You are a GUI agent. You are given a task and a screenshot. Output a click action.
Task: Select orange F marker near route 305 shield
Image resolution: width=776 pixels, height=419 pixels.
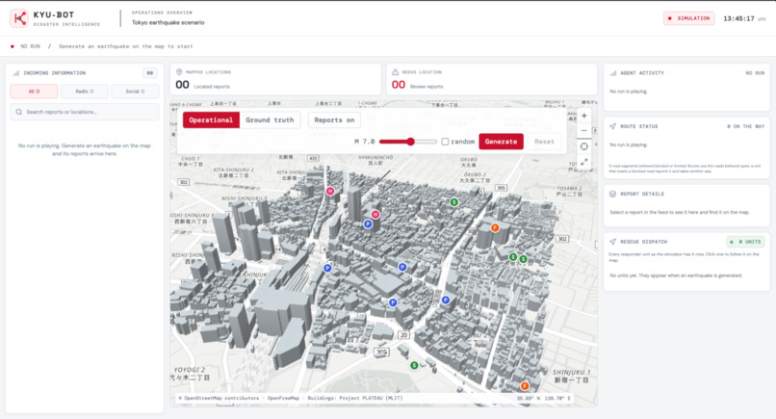495,228
